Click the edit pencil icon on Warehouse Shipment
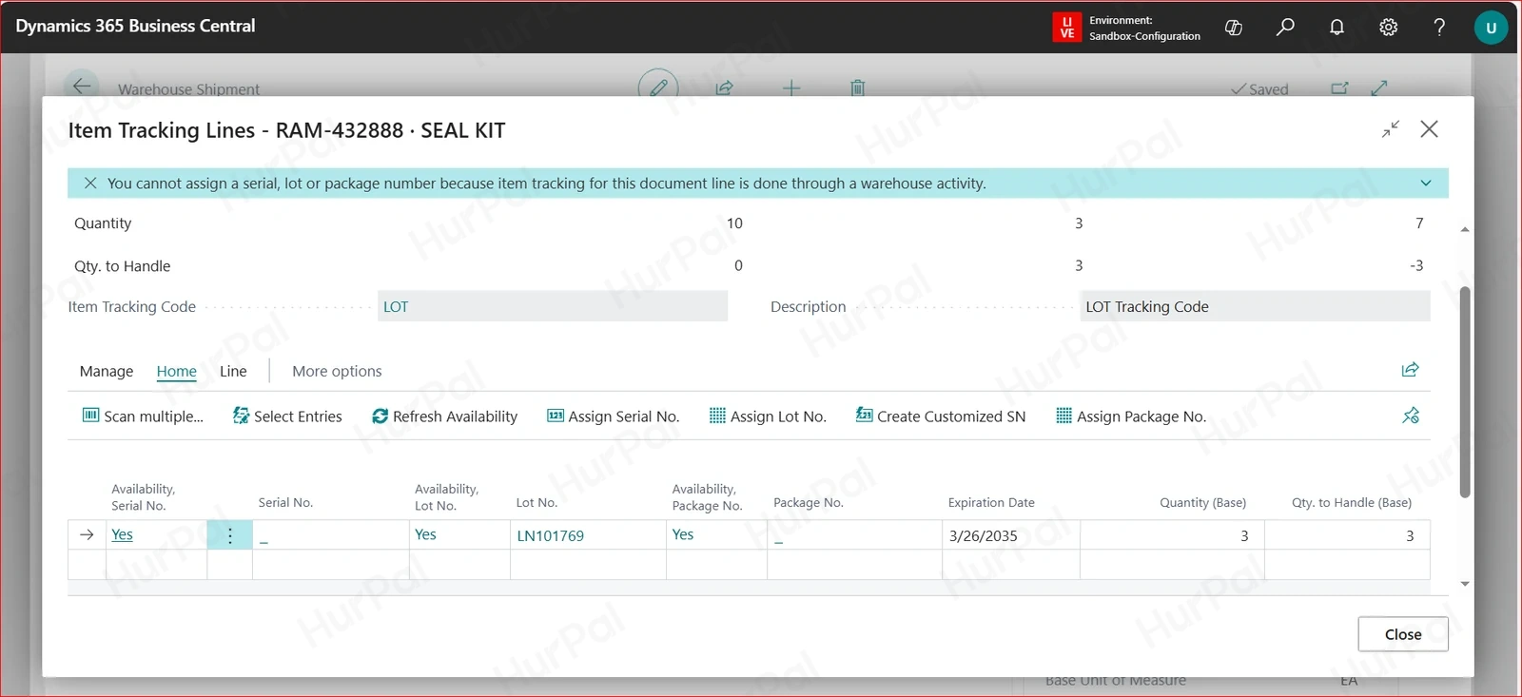Screen dimensions: 1522x697 [x=658, y=87]
